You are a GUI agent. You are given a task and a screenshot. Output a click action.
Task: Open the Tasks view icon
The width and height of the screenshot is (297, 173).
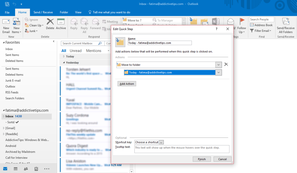pyautogui.click(x=36, y=168)
